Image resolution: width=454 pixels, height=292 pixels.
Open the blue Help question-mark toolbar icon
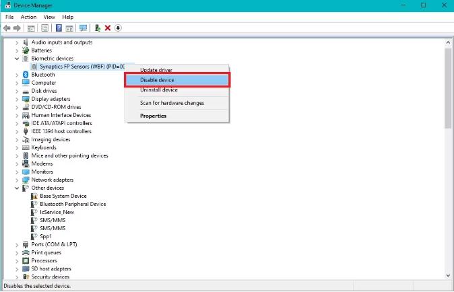tap(59, 28)
